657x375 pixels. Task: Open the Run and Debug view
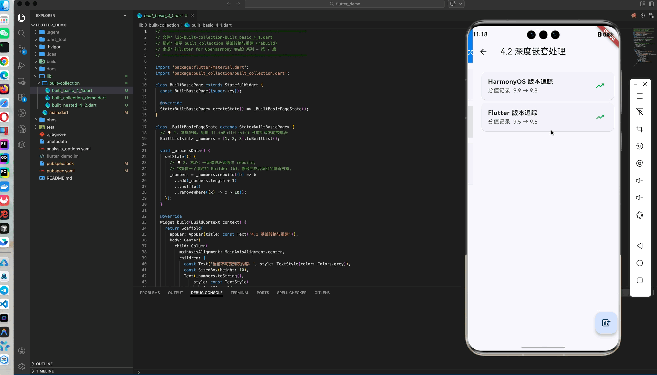click(x=22, y=66)
